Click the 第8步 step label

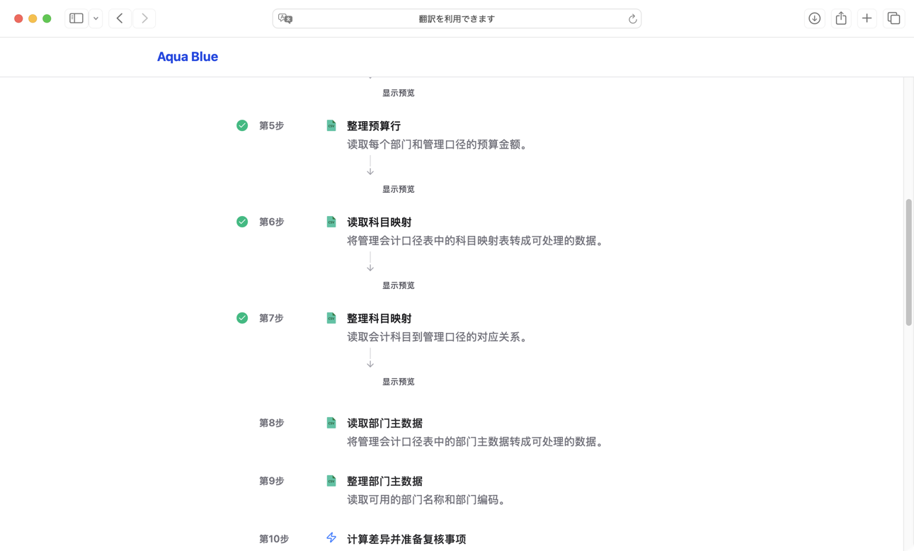point(271,423)
